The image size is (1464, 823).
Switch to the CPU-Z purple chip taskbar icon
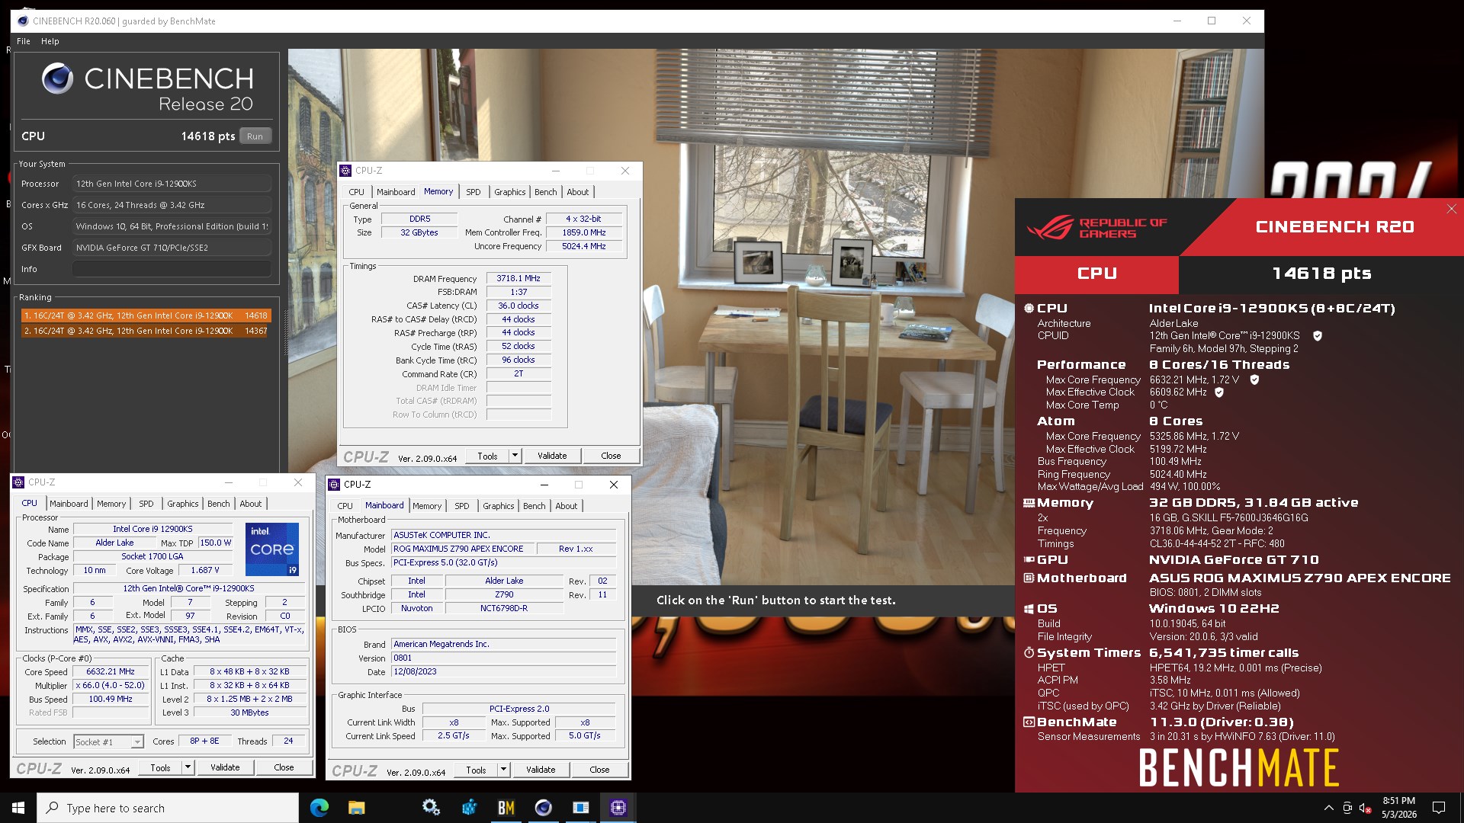pyautogui.click(x=618, y=808)
